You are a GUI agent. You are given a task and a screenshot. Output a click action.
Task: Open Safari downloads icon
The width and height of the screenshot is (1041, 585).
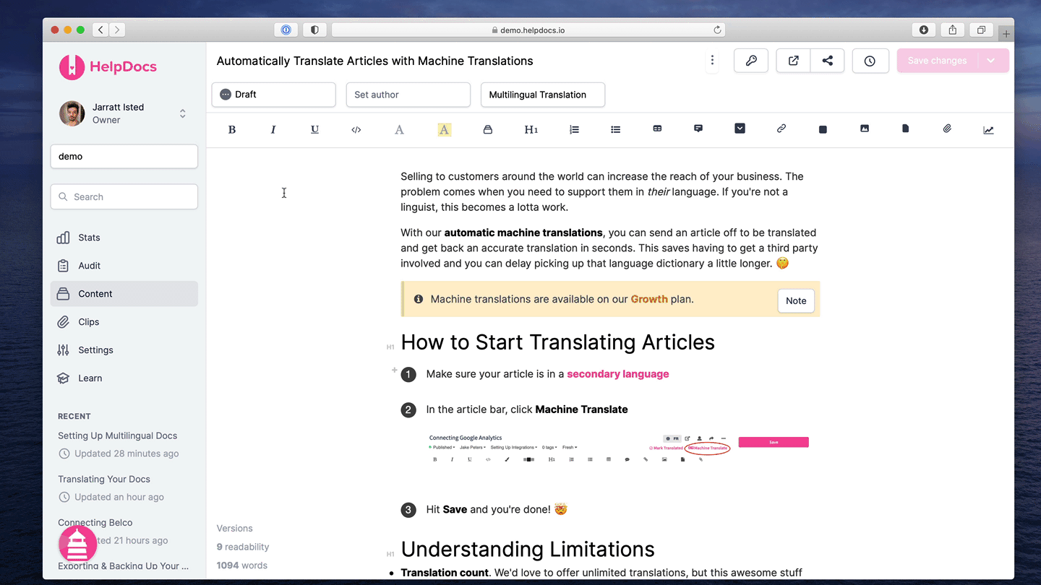click(x=924, y=30)
